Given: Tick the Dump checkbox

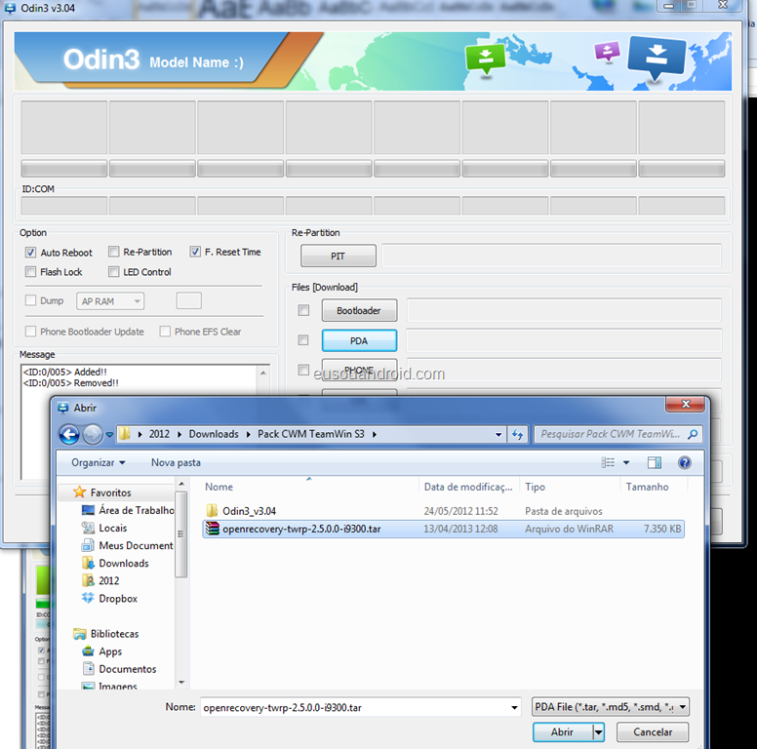Looking at the screenshot, I should click(30, 300).
